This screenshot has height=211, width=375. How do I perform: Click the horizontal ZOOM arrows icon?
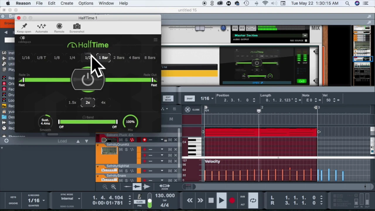click(x=164, y=187)
